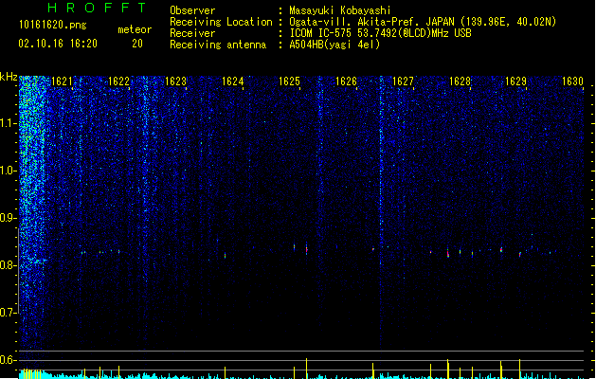Click the 1628 time marker

(x=460, y=81)
